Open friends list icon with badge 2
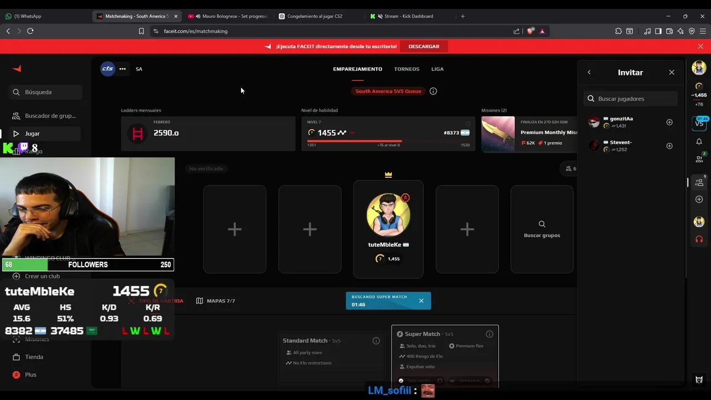 tap(699, 159)
